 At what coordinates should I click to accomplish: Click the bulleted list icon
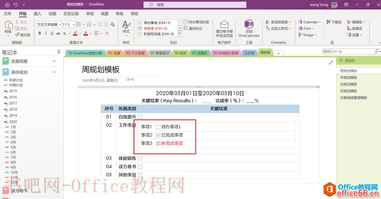click(78, 24)
